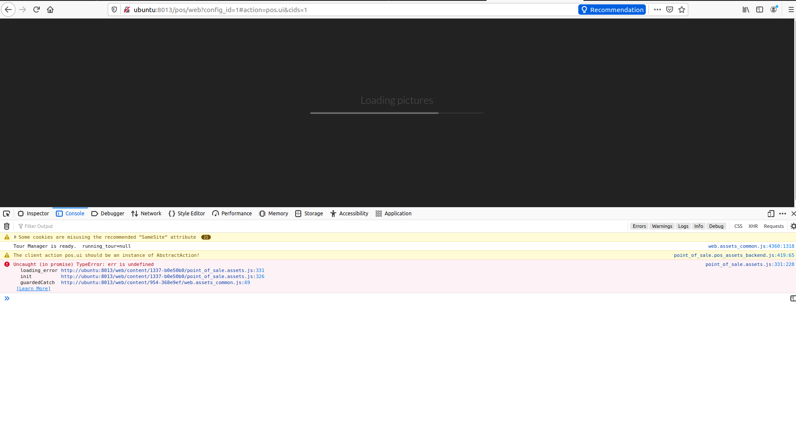
Task: Switch to the Debugger tab
Action: 107,213
